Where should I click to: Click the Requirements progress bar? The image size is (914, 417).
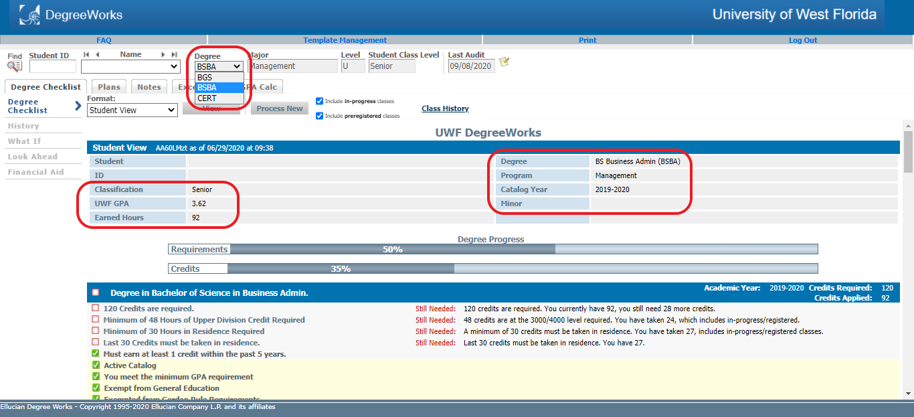(492, 250)
